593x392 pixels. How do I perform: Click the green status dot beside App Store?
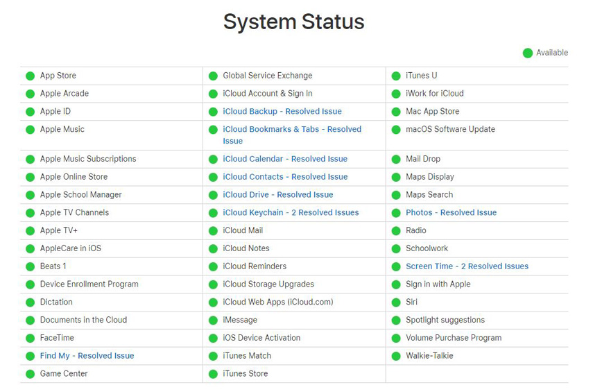click(30, 76)
